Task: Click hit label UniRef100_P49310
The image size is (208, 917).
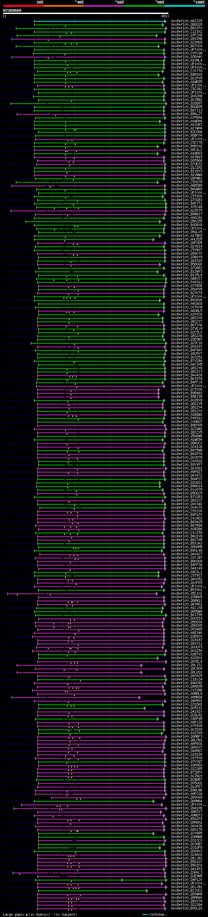Action: click(x=187, y=418)
